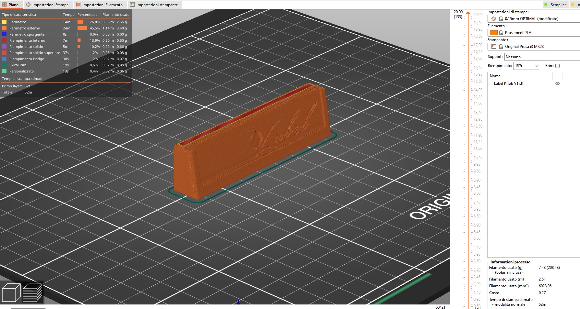The height and width of the screenshot is (309, 580).
Task: Open the Riempimento 10% dropdown
Action: 526,66
